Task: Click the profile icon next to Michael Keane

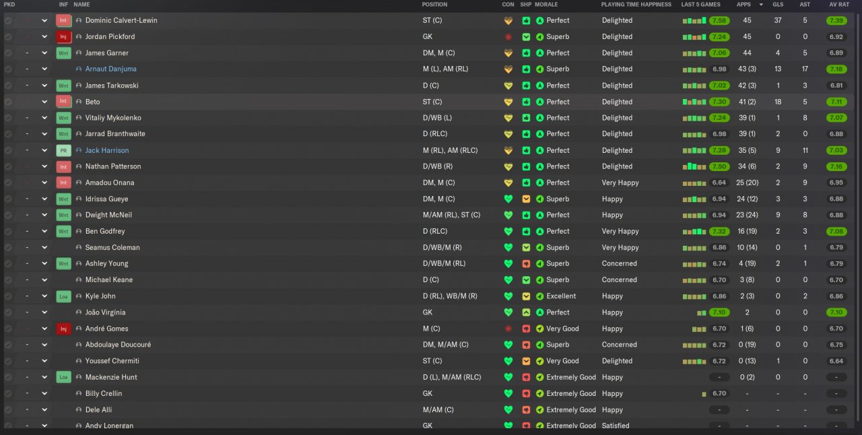Action: pyautogui.click(x=79, y=279)
